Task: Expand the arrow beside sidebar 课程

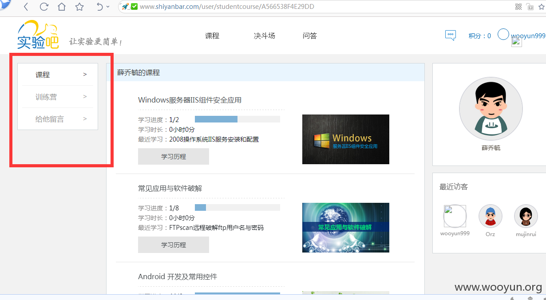Action: click(x=85, y=75)
